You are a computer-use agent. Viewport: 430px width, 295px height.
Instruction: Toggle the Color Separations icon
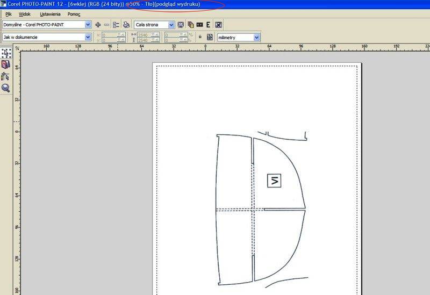(190, 25)
